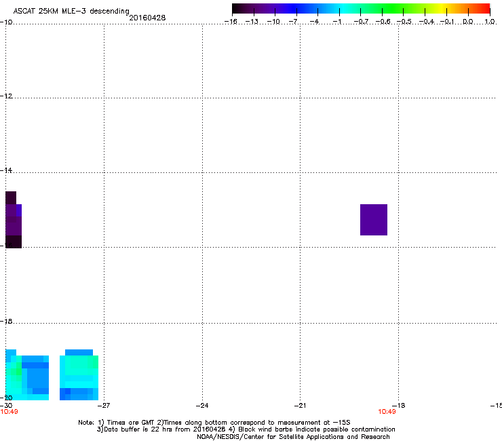Screen dimensions: 502x441
Task: Click the colorbar label -0.4
Action: (x=427, y=22)
